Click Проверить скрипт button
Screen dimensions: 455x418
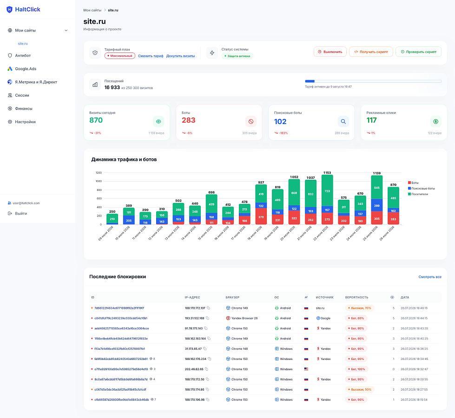tap(418, 52)
